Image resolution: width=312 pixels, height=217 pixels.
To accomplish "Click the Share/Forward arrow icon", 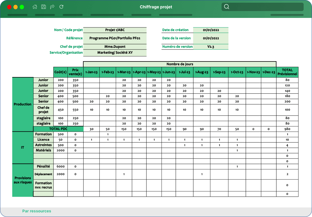I will pyautogui.click(x=52, y=7).
